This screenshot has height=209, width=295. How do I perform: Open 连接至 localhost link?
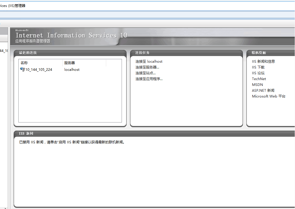coord(149,62)
